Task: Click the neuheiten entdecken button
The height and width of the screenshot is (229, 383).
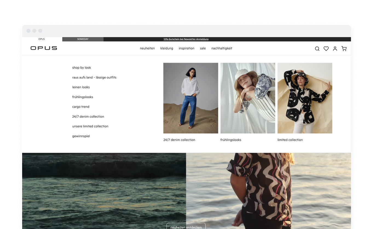Action: pyautogui.click(x=186, y=227)
